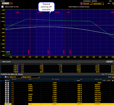
Task: Click gray square on the 1625 PUT row
Action: pyautogui.click(x=8, y=85)
